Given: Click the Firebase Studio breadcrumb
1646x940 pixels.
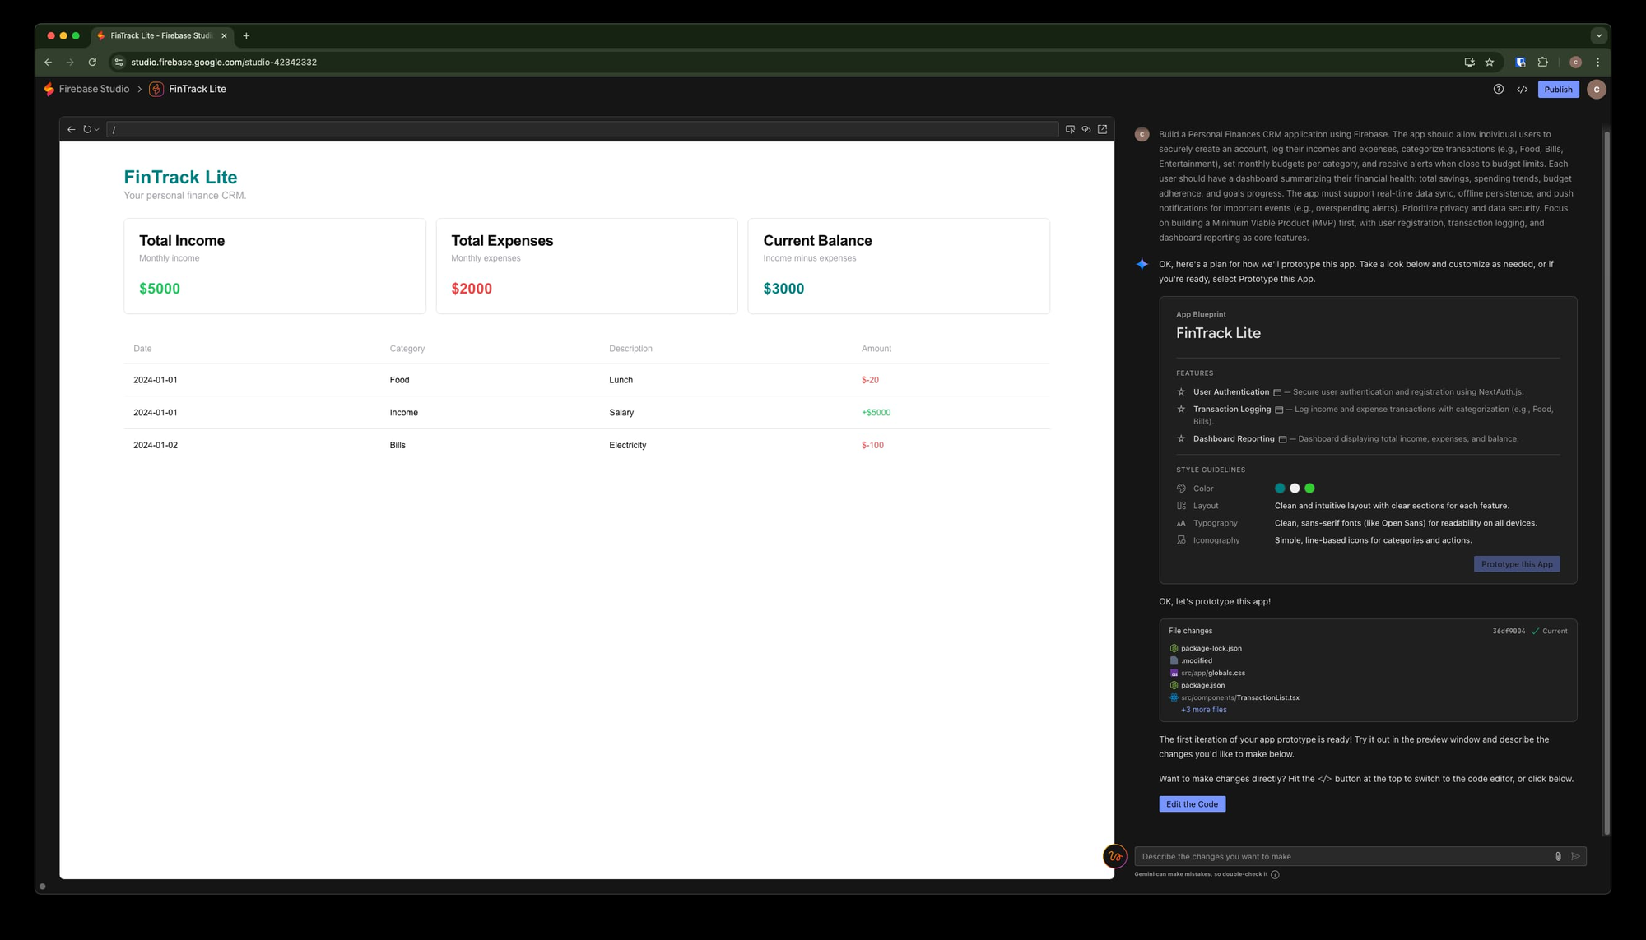Looking at the screenshot, I should pos(94,89).
